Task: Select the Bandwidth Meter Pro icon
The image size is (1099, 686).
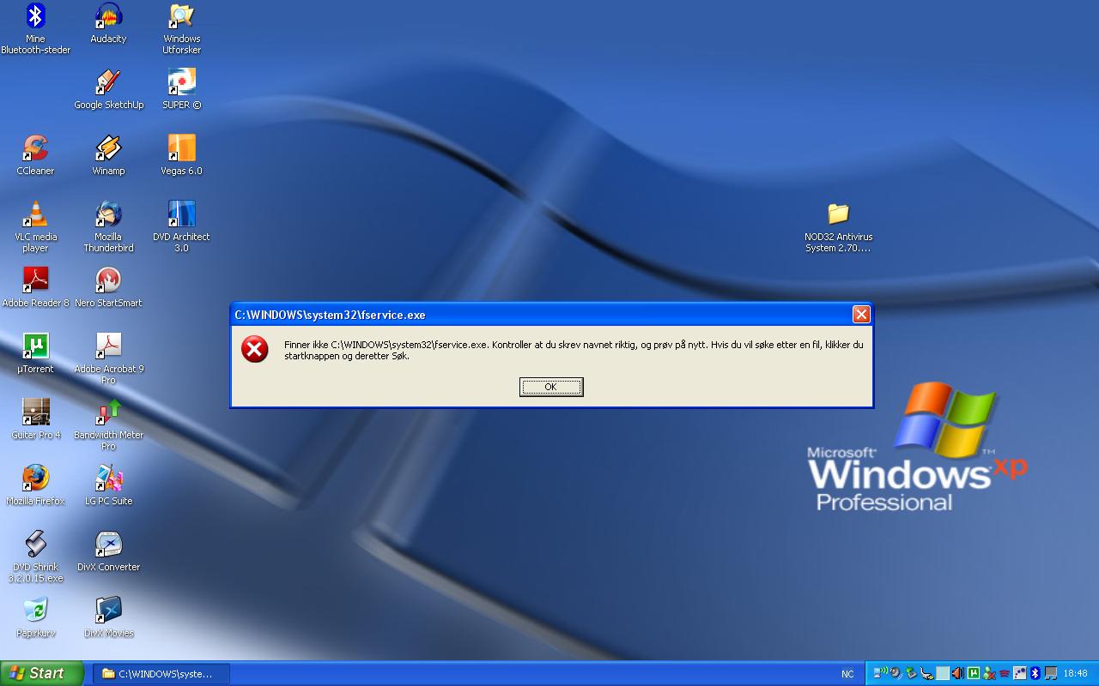Action: coord(108,424)
